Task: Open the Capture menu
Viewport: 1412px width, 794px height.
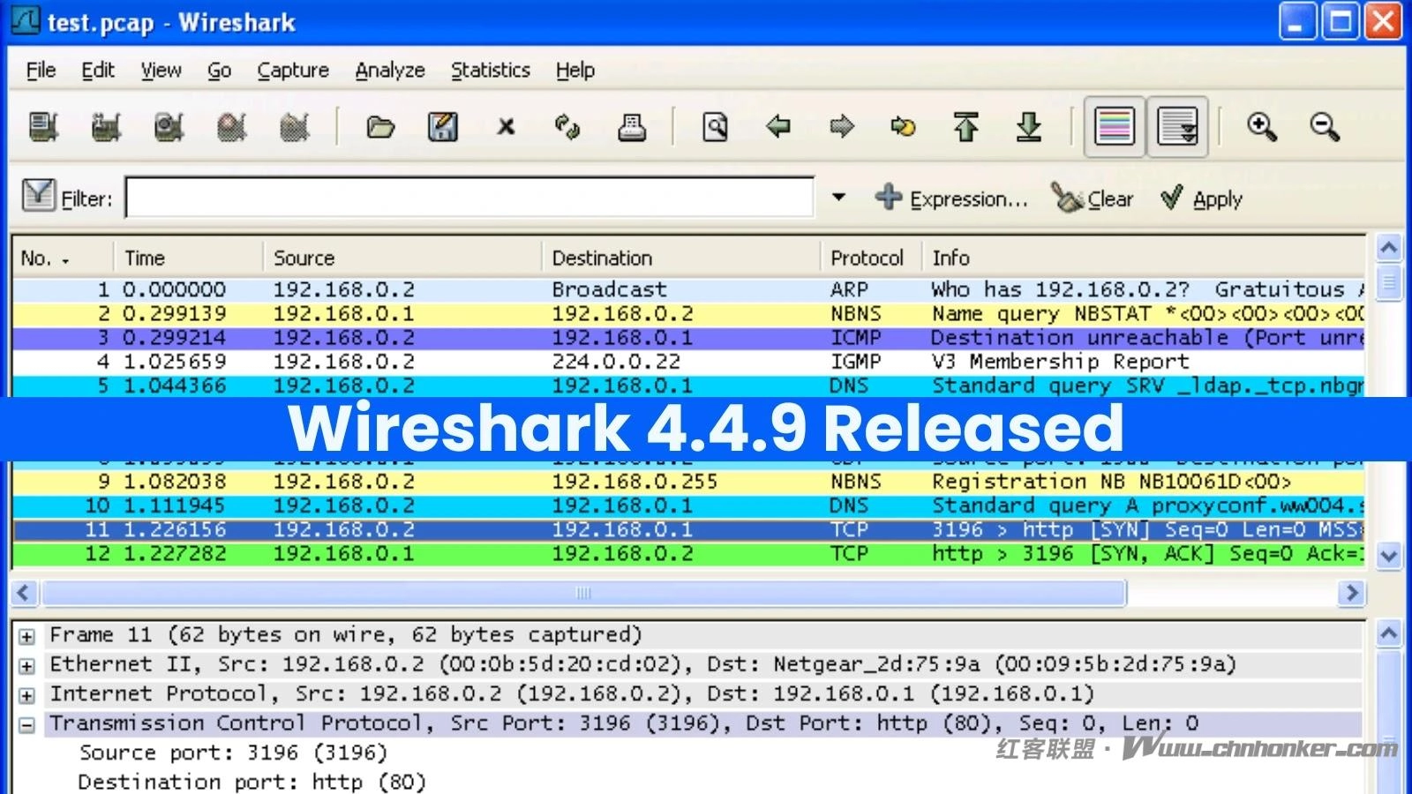Action: (293, 70)
